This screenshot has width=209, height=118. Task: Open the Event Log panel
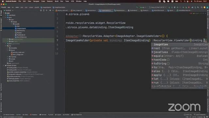point(188,115)
